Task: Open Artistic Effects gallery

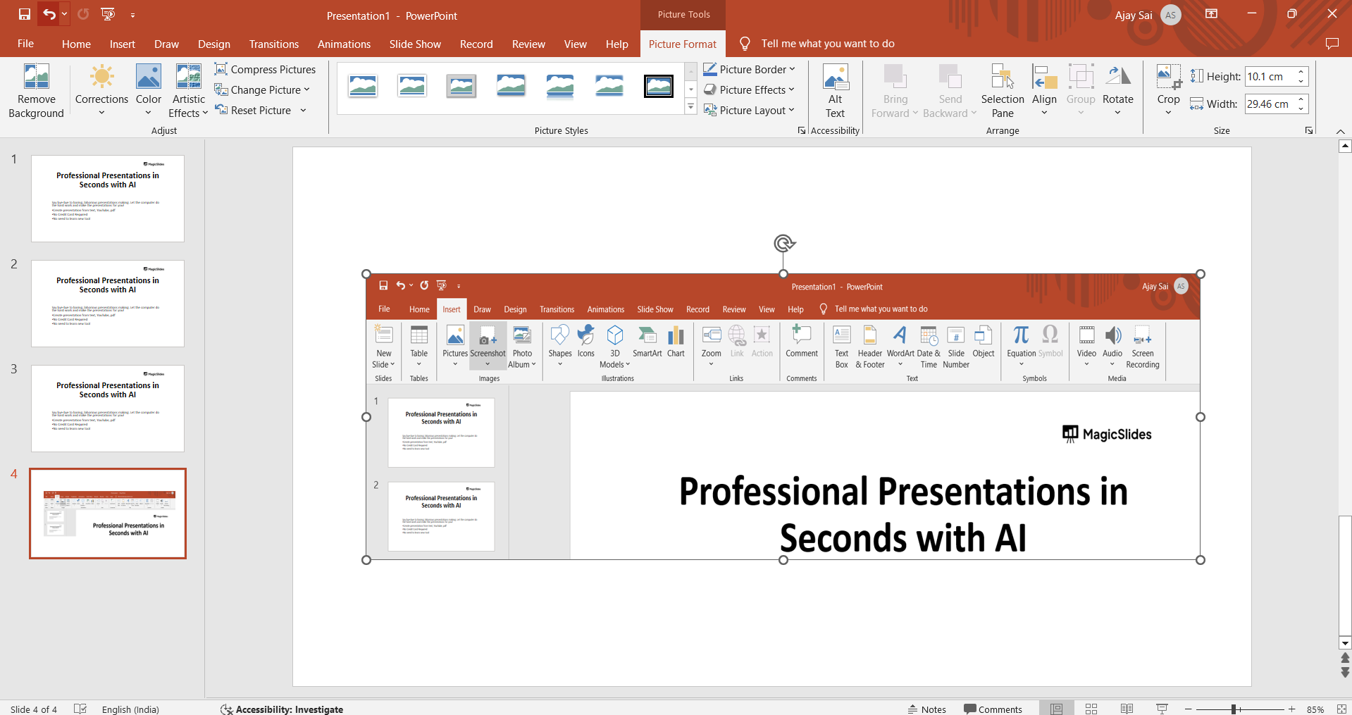Action: click(x=188, y=92)
